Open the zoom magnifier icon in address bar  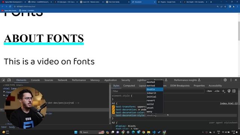(217, 7)
